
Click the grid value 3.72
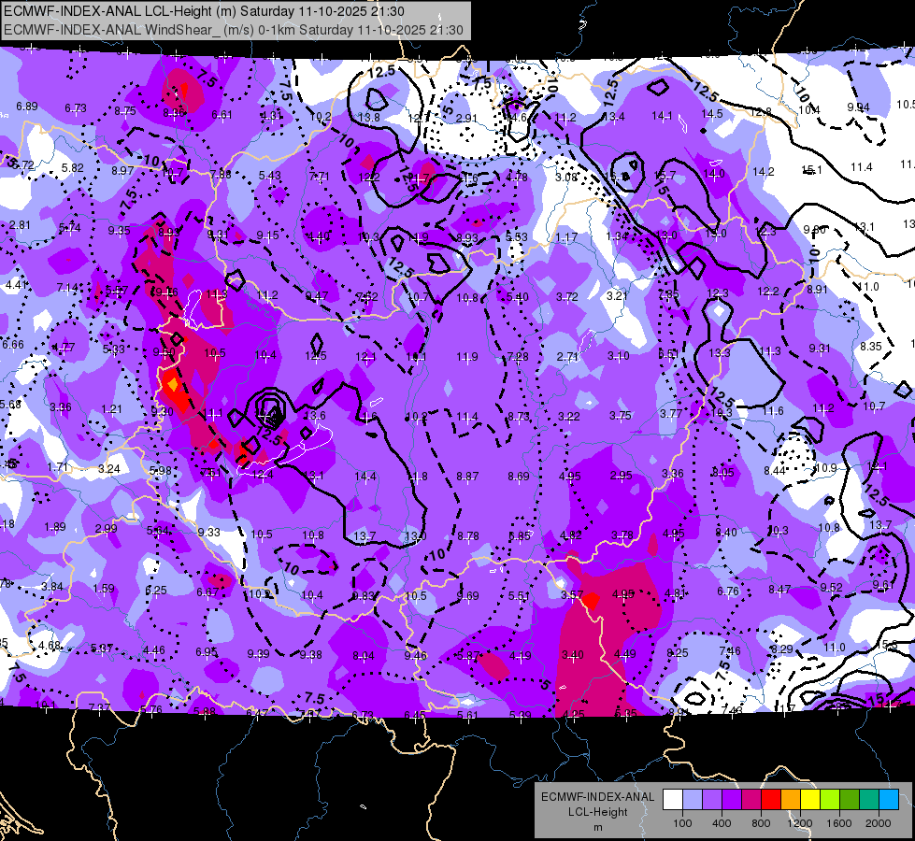pyautogui.click(x=567, y=297)
